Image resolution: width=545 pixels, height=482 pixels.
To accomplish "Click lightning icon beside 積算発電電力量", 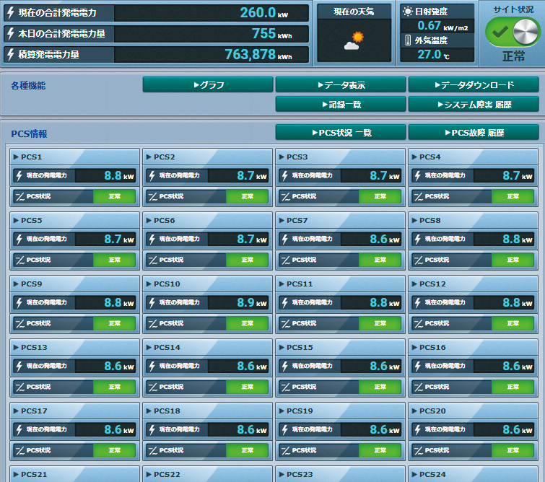I will click(11, 54).
